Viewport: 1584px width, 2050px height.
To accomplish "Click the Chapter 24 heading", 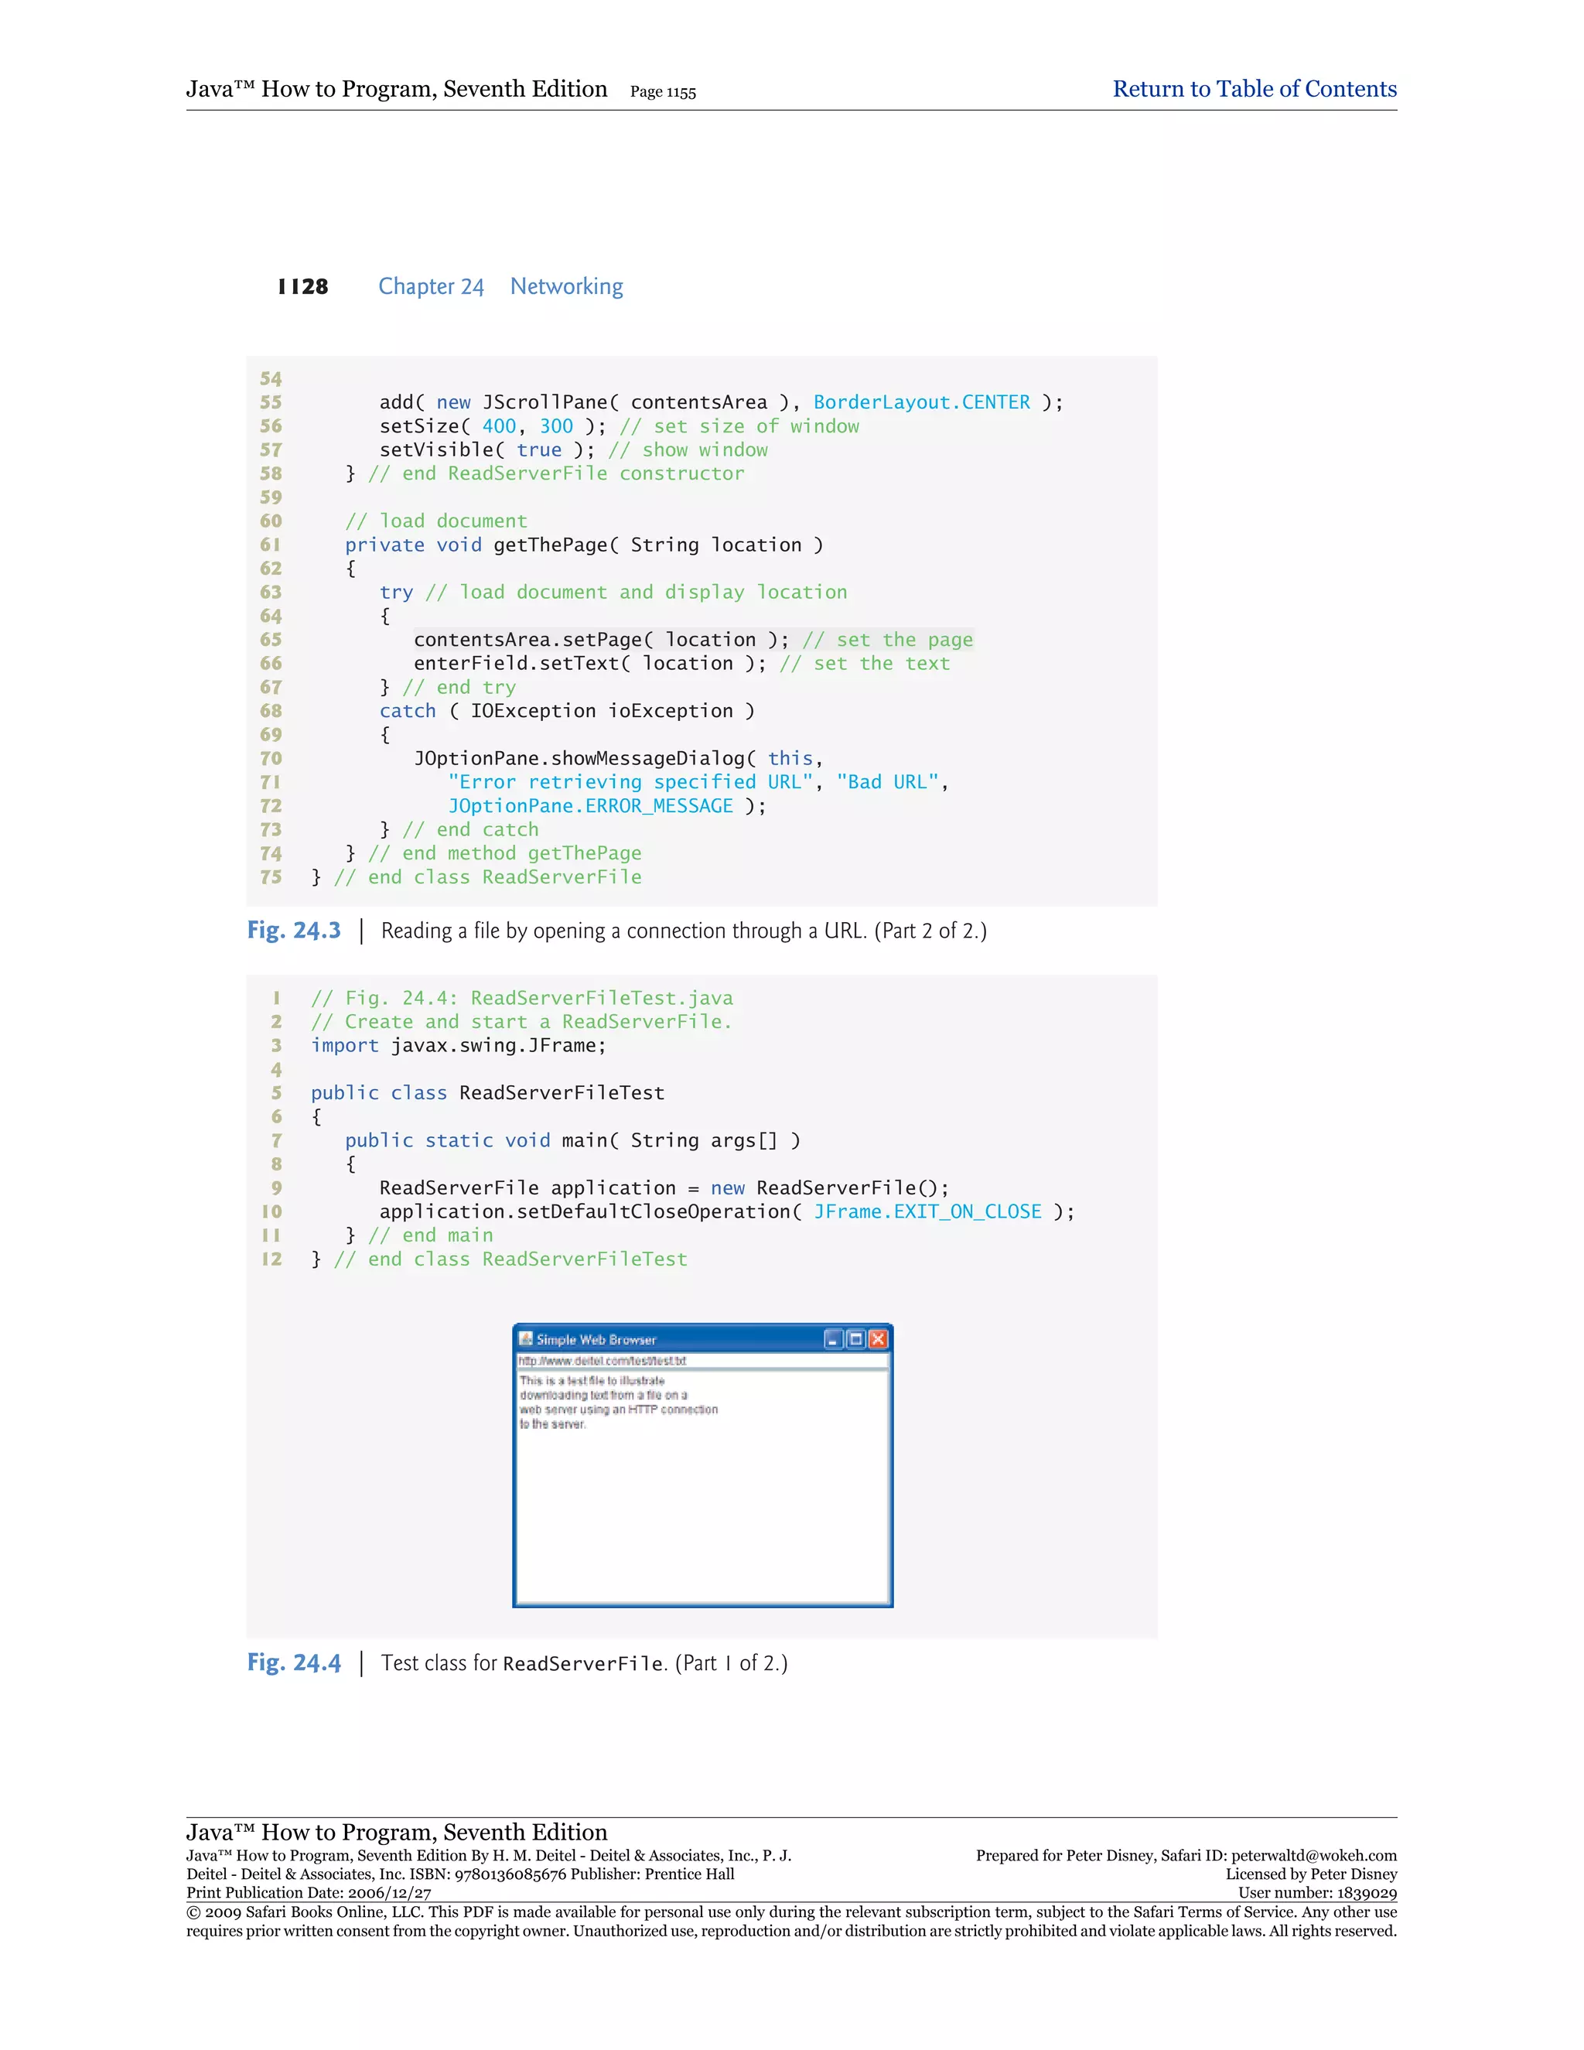I will [431, 286].
